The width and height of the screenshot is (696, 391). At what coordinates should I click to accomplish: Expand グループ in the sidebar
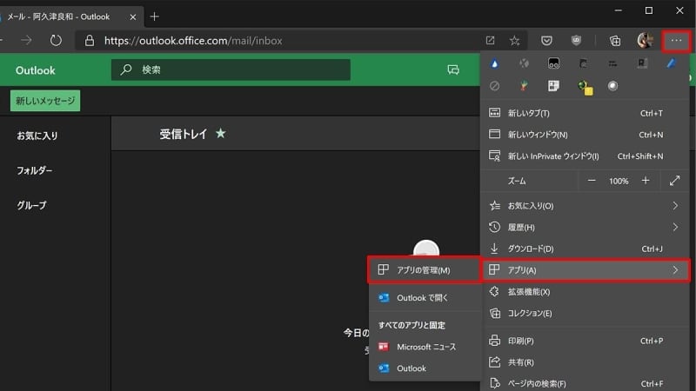click(x=31, y=205)
